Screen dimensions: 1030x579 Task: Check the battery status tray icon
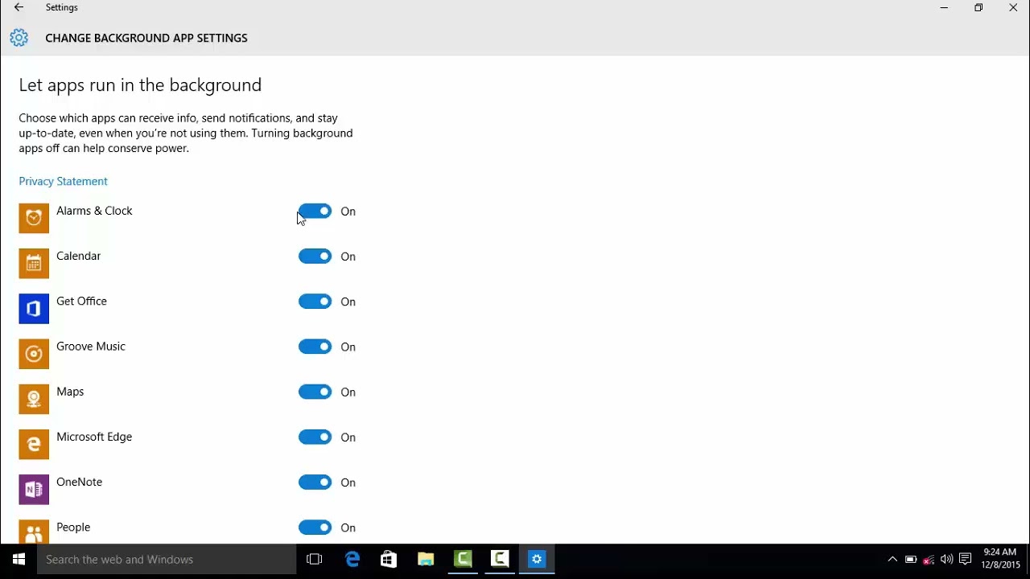tap(911, 560)
